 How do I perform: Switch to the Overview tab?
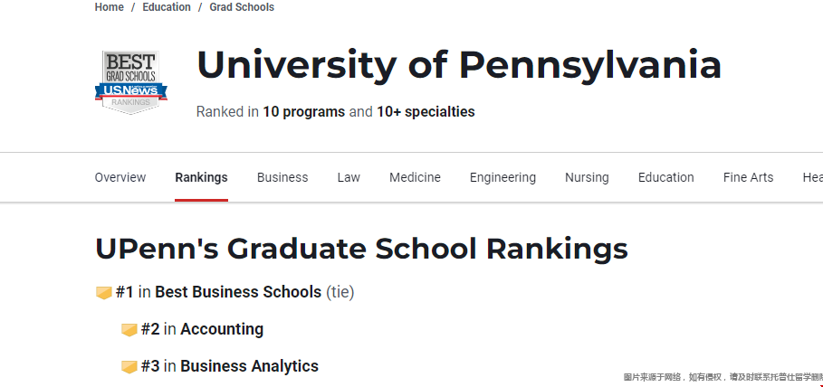[120, 178]
